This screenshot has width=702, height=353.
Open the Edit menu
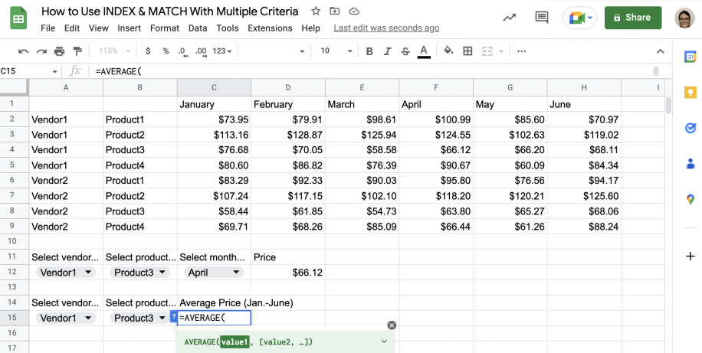[71, 28]
